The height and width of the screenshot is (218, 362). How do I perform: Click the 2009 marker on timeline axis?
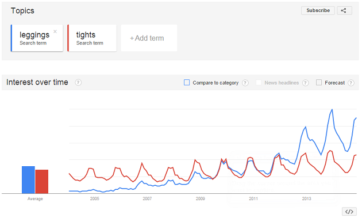click(200, 198)
